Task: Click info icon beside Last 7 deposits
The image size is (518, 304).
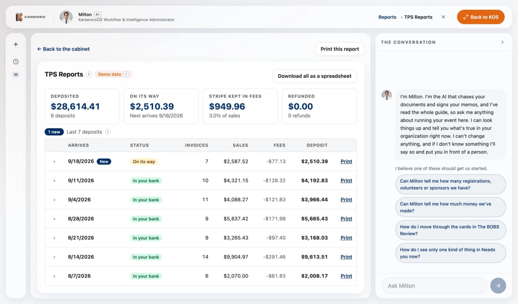Action: pyautogui.click(x=108, y=132)
